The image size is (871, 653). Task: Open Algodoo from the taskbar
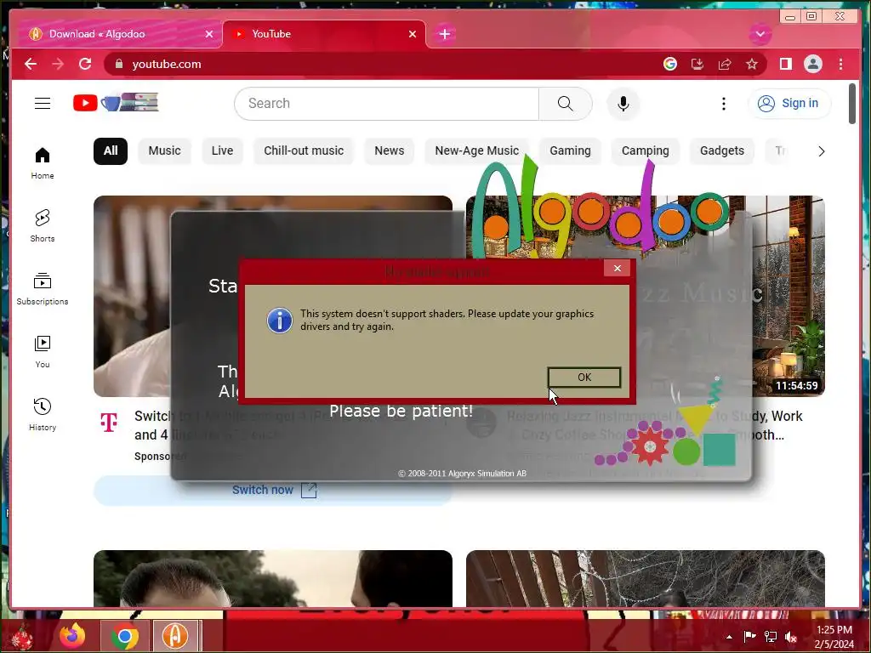(x=175, y=636)
